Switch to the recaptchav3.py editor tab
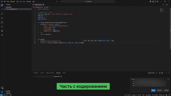Screen dimensions: 171x96 coord(38,5)
